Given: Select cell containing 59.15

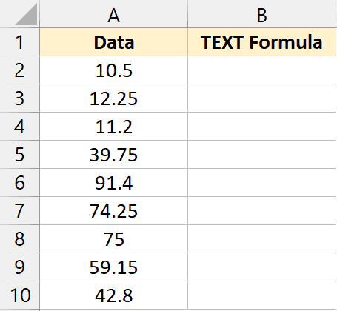Looking at the screenshot, I should (114, 267).
